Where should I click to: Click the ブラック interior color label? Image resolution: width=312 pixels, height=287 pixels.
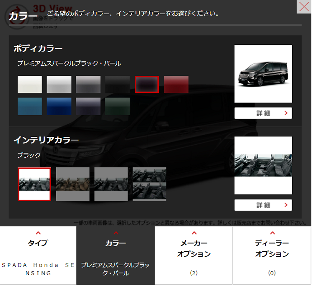click(29, 155)
